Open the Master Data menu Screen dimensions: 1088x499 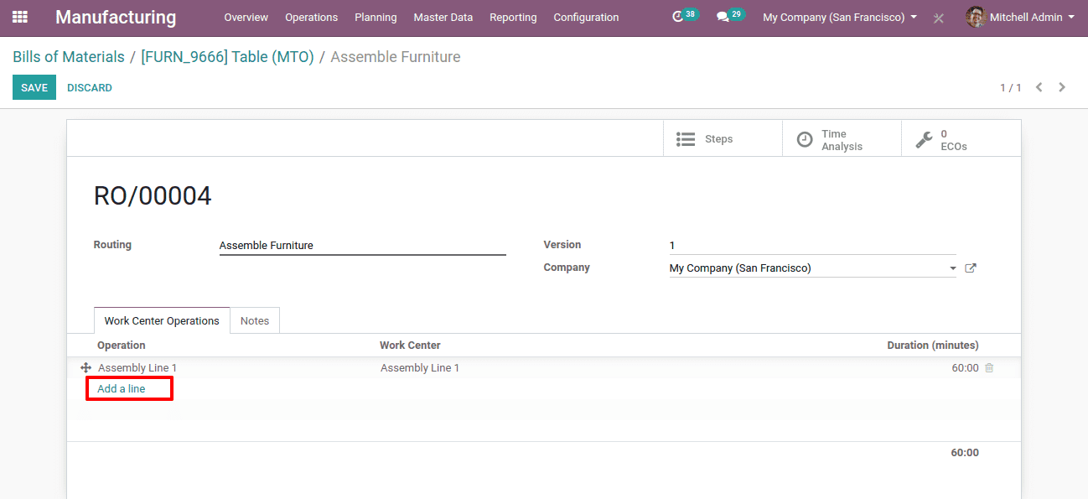(443, 17)
